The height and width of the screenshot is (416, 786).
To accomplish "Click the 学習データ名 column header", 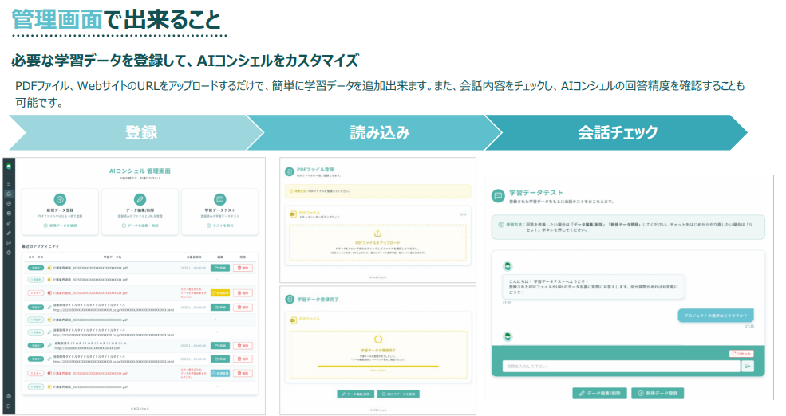I will (x=113, y=257).
